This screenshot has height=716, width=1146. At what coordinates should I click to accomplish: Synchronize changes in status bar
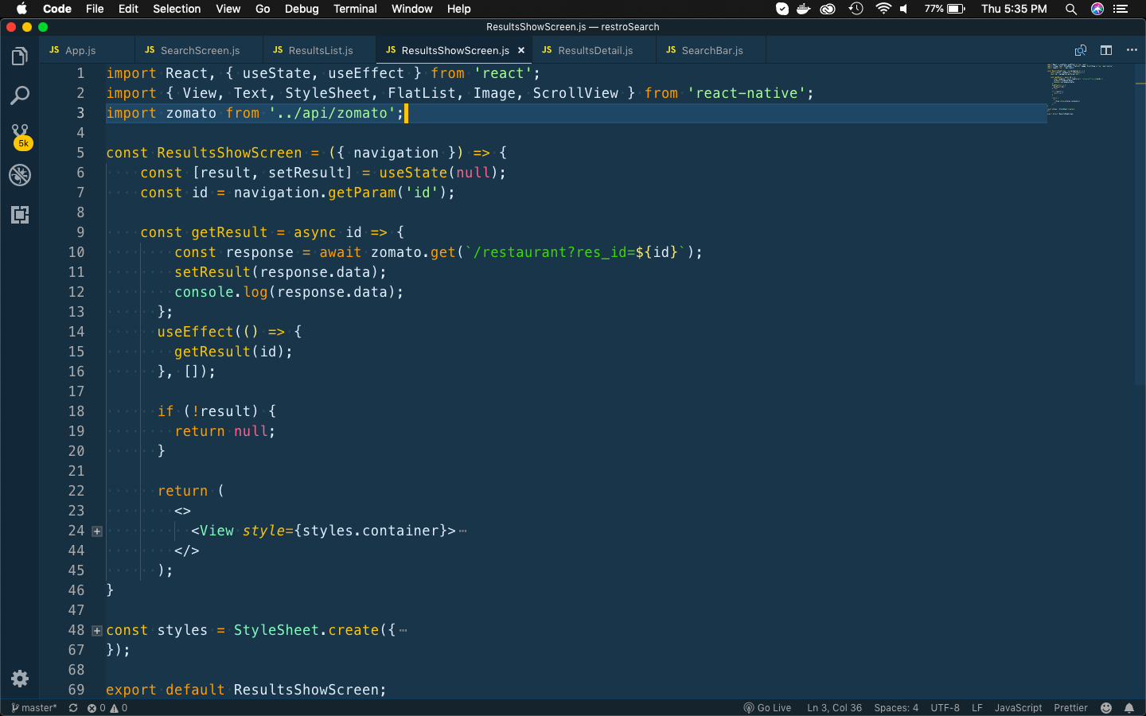click(x=73, y=708)
